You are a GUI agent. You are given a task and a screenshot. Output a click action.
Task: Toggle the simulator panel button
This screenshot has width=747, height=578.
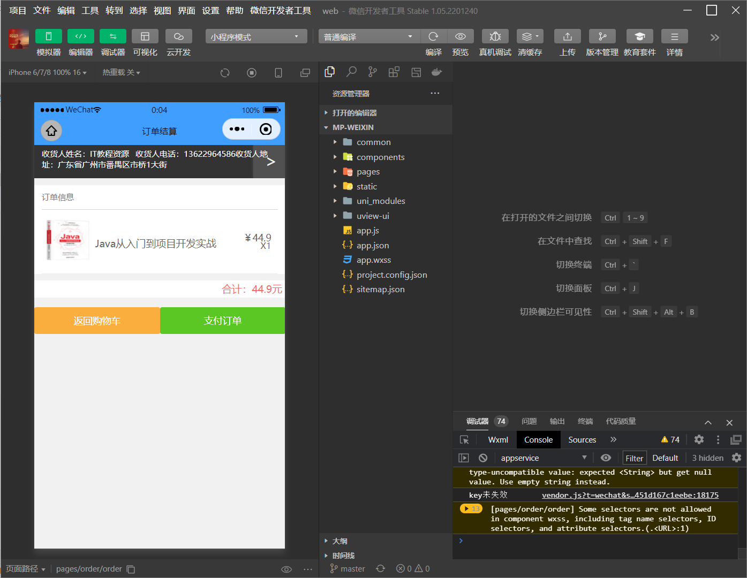(x=49, y=36)
